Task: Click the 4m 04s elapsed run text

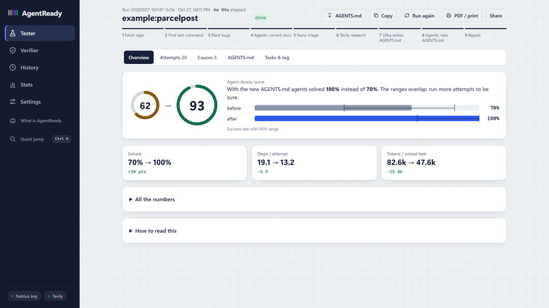Action: point(230,10)
